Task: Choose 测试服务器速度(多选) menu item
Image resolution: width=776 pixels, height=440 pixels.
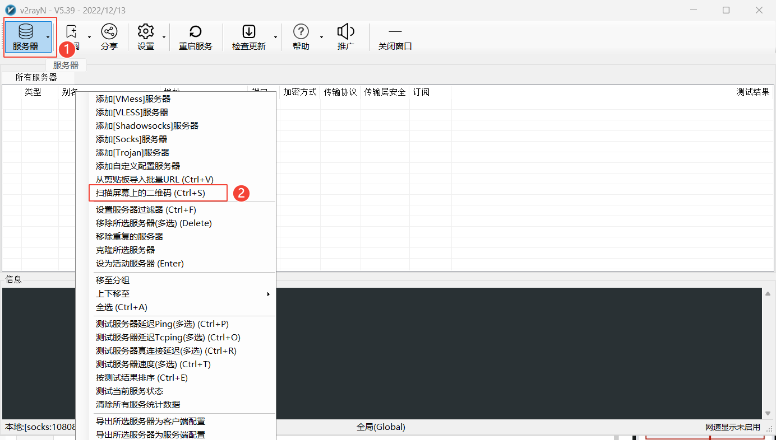Action: click(153, 364)
